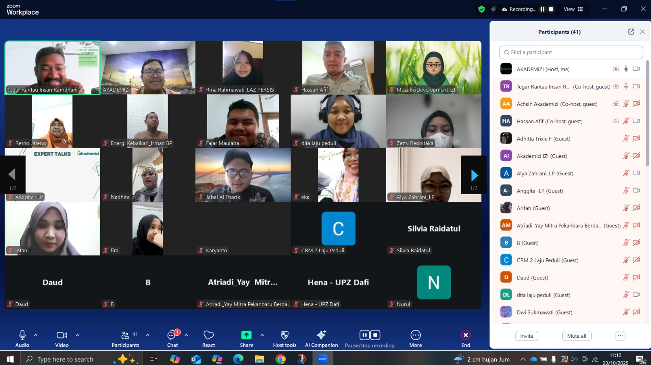Toggle microphone with the Audio button

coord(22,335)
